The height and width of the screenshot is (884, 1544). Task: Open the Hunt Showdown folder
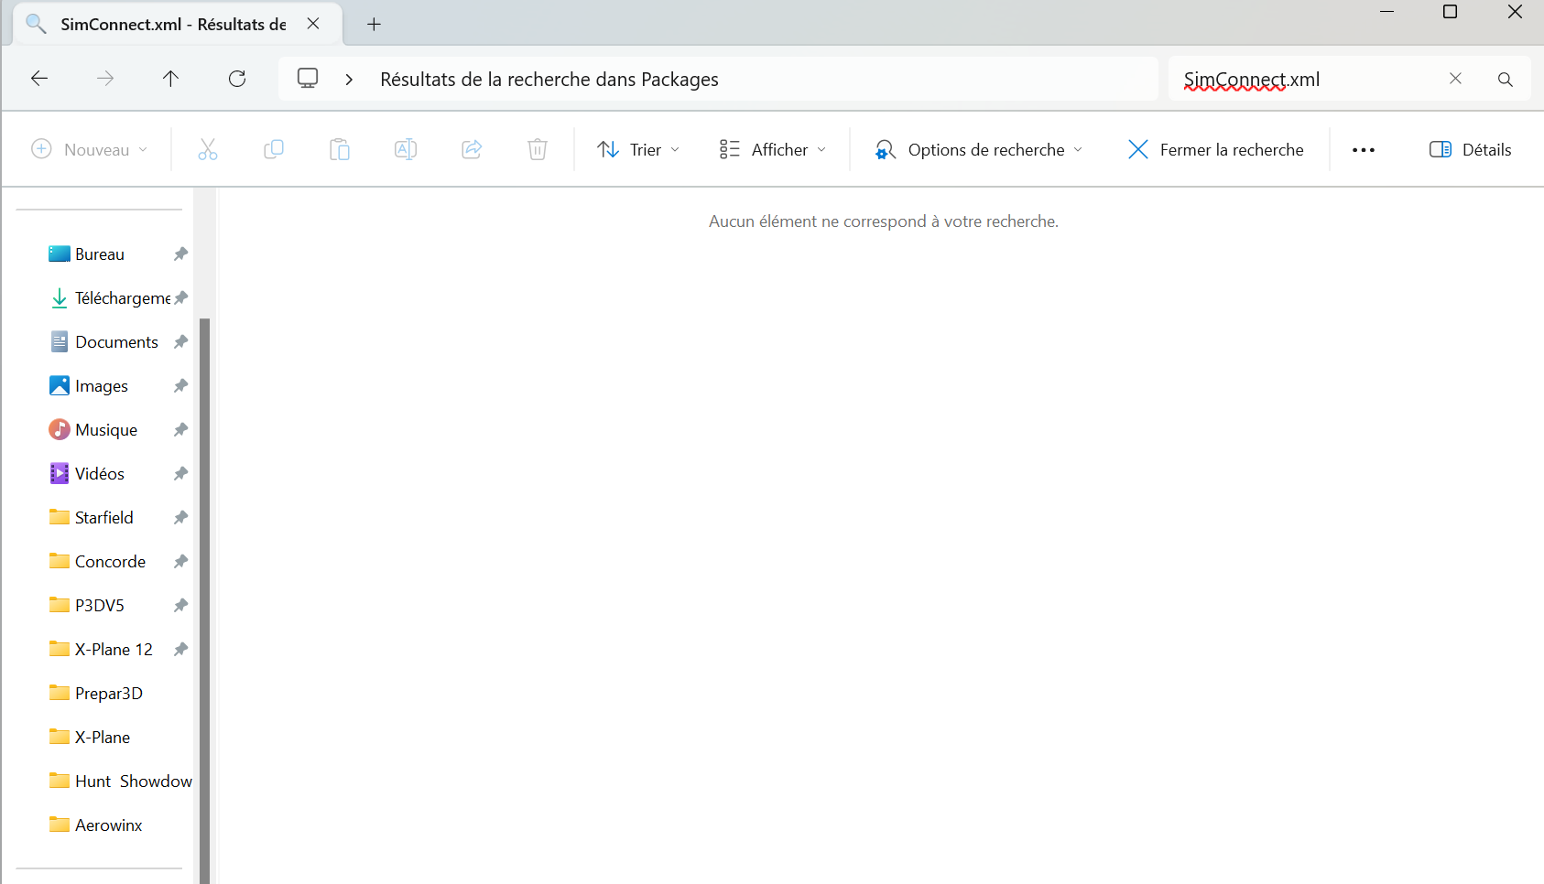click(x=120, y=782)
